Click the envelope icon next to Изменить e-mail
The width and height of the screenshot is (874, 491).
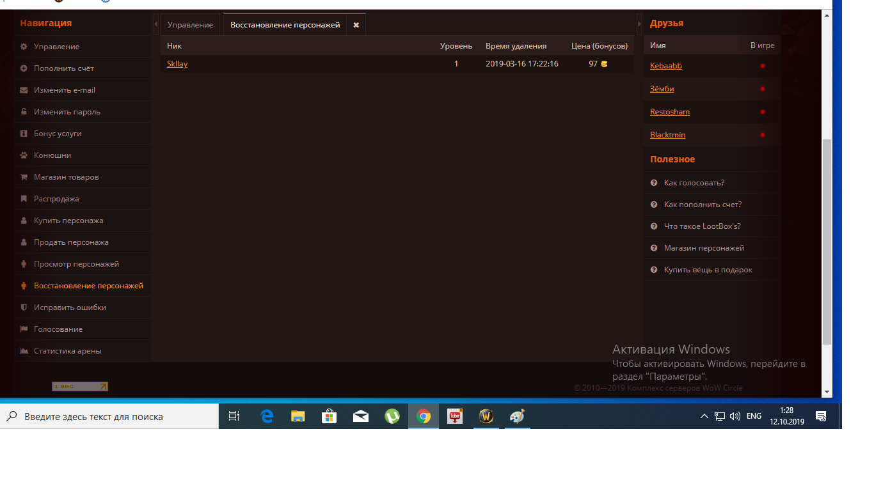pos(24,90)
